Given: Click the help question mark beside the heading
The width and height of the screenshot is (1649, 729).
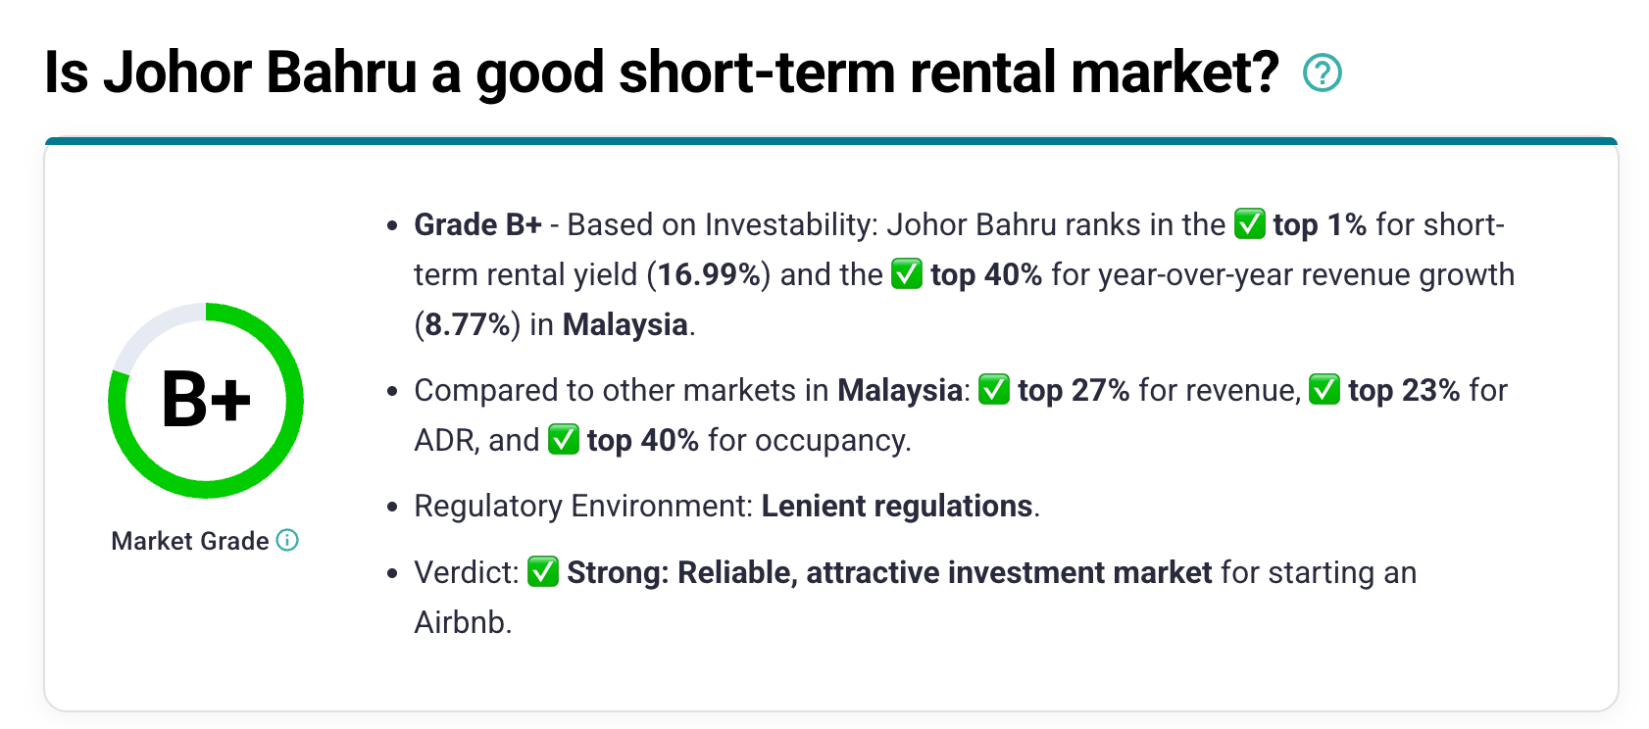Looking at the screenshot, I should tap(1322, 73).
